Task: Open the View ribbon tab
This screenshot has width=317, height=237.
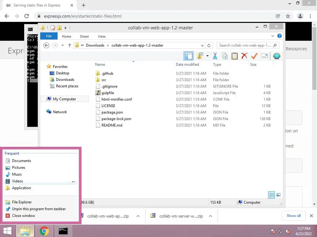Action: click(102, 36)
